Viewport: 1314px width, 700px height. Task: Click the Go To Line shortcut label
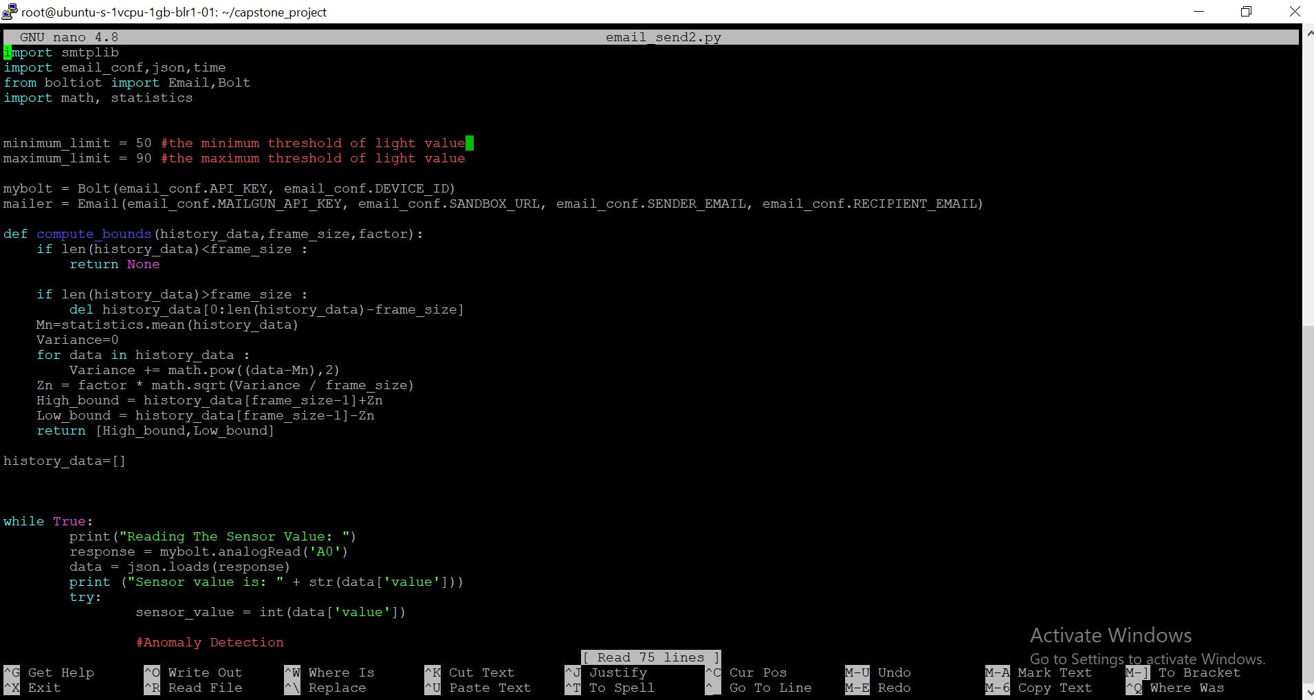pos(770,688)
